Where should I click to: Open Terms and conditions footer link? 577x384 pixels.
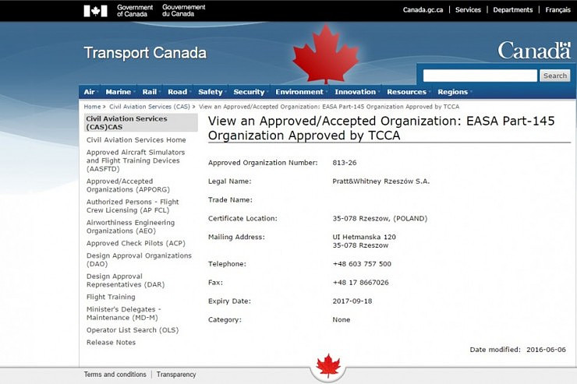coord(115,375)
